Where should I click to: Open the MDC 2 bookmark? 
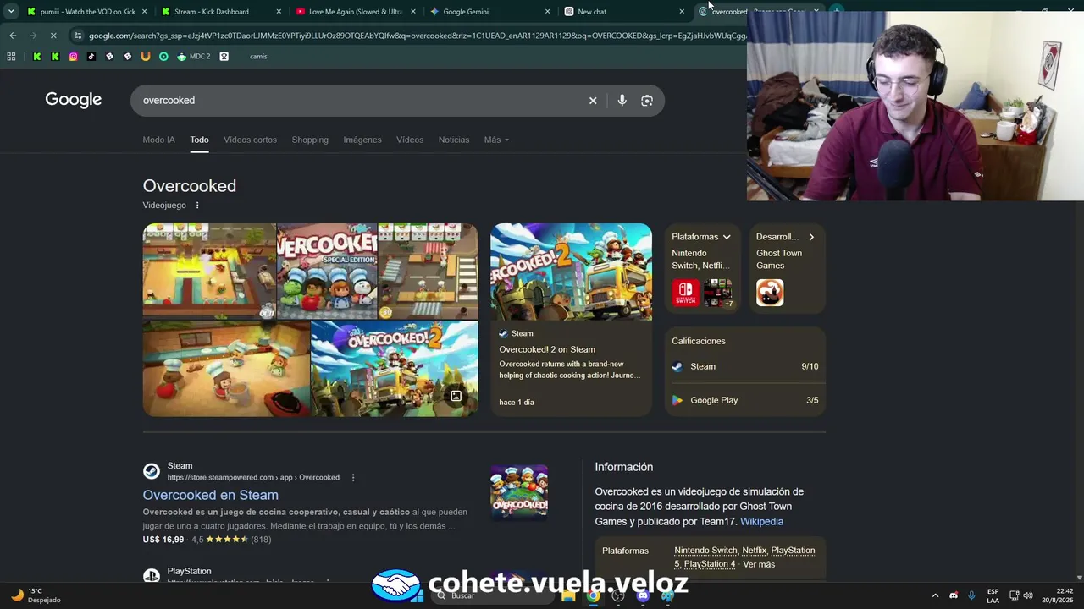194,57
